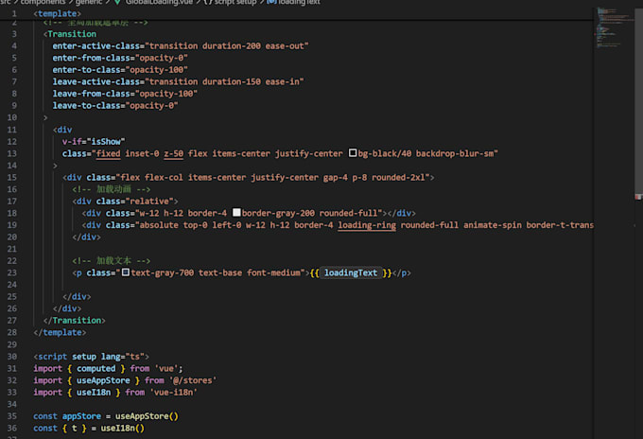Click script setup lang="ts" tag
The height and width of the screenshot is (439, 643).
[91, 356]
